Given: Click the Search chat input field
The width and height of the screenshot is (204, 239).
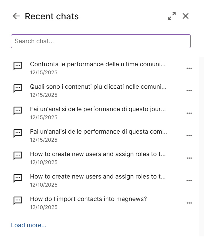Looking at the screenshot, I should pos(101,41).
